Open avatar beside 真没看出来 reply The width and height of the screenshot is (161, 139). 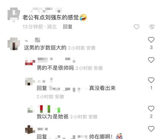click(30, 81)
